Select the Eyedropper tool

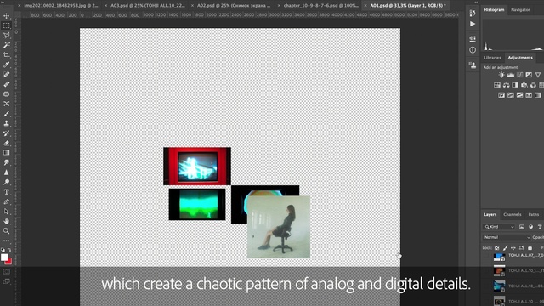point(6,65)
